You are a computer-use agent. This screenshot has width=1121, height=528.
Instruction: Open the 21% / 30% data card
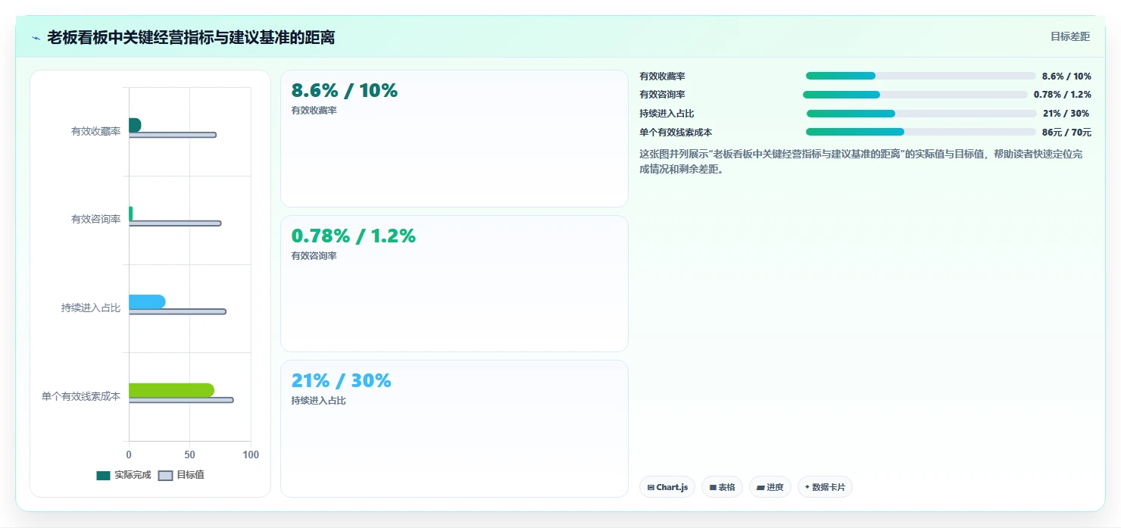tap(454, 429)
